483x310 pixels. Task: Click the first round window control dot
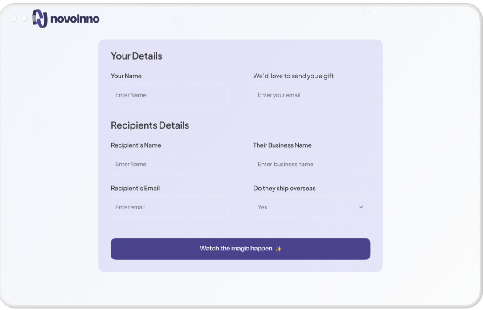(x=14, y=18)
